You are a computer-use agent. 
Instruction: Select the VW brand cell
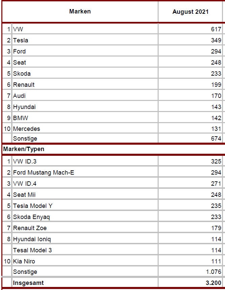coord(85,29)
